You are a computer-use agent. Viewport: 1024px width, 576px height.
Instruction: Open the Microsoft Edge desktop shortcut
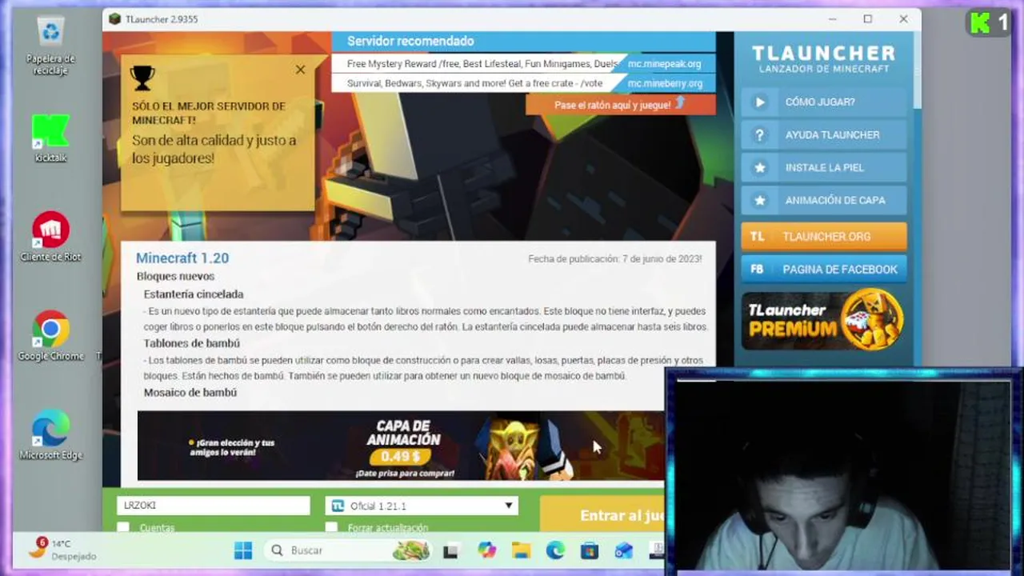(50, 435)
